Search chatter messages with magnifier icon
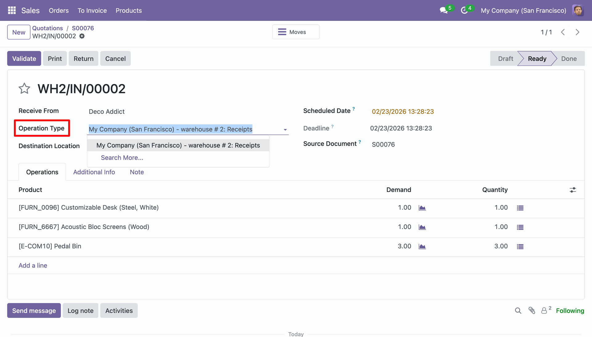The image size is (592, 337). click(518, 310)
